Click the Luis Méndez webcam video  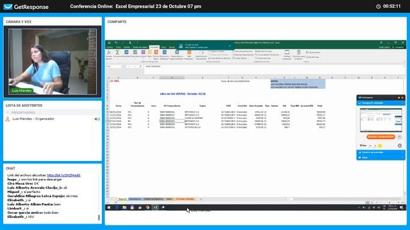click(x=53, y=61)
